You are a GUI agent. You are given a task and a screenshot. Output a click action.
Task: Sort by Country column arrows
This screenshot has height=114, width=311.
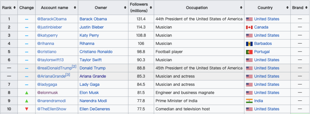(287, 8)
